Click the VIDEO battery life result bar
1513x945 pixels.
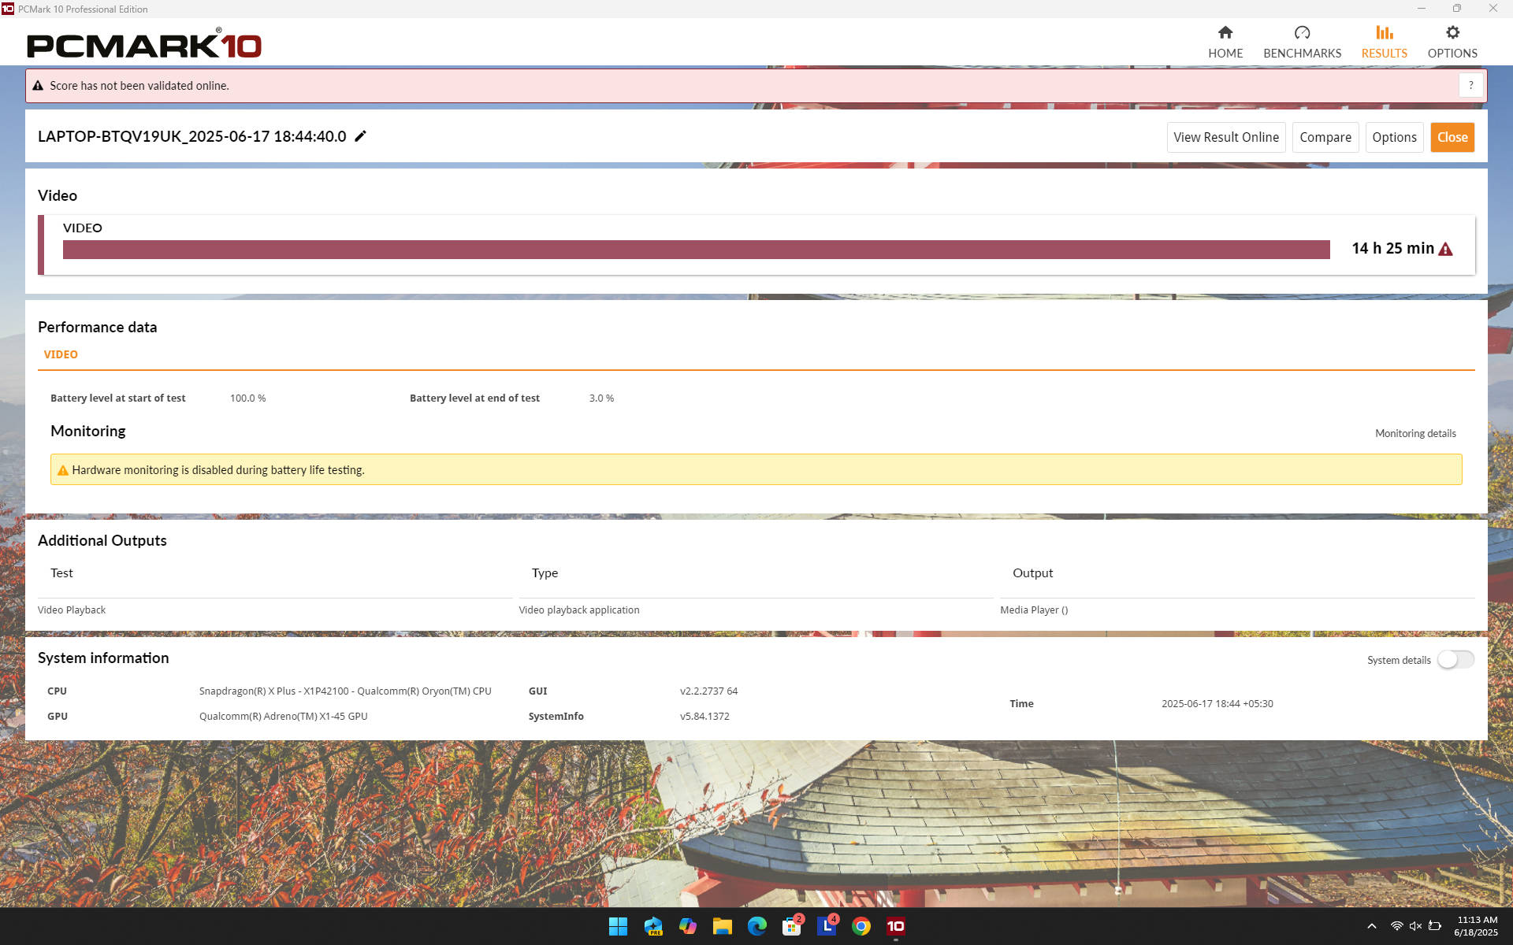pos(696,250)
